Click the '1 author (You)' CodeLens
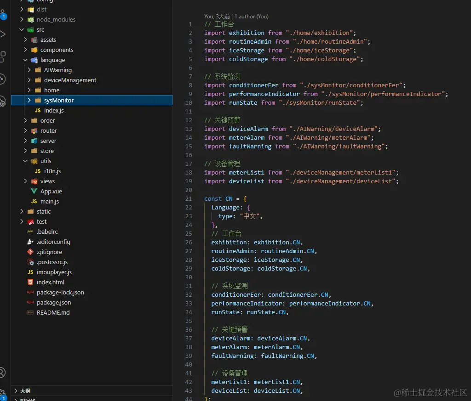This screenshot has width=471, height=401. tap(252, 17)
